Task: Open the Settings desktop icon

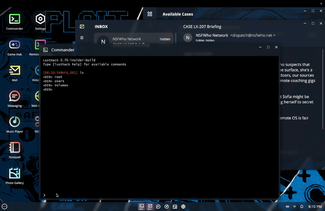Action: pos(40,22)
